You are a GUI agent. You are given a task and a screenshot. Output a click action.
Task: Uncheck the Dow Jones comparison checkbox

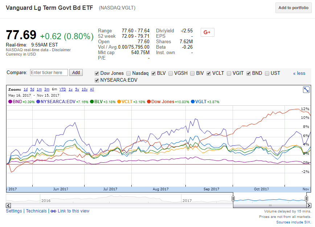coord(97,73)
